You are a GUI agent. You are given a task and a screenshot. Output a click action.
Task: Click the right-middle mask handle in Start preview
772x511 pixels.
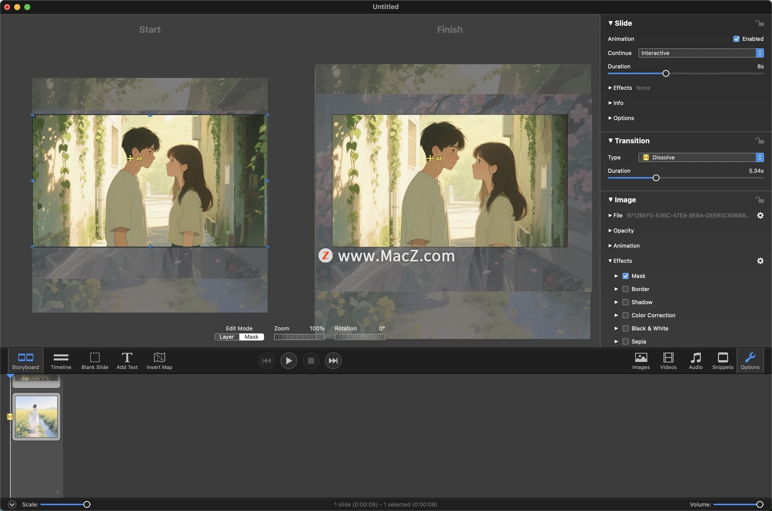pyautogui.click(x=267, y=181)
